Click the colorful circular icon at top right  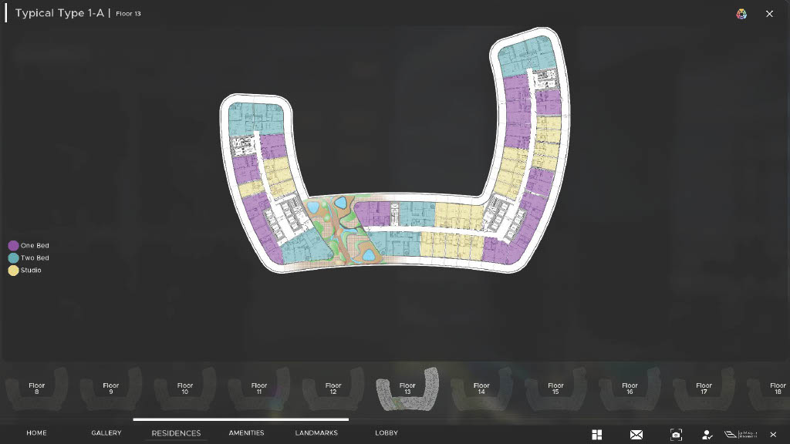tap(741, 14)
